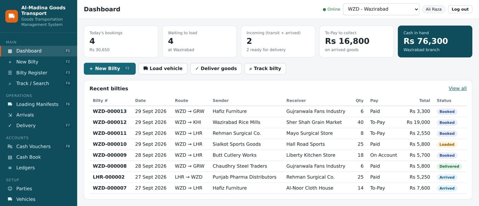
Task: Click the Vehicles truck icon
Action: click(10, 199)
